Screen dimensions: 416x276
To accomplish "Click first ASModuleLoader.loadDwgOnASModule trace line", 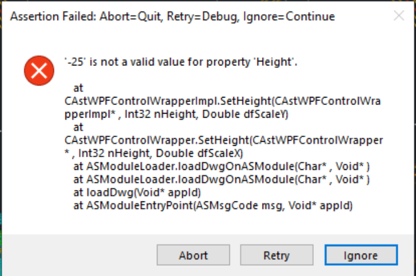I will (x=221, y=166).
